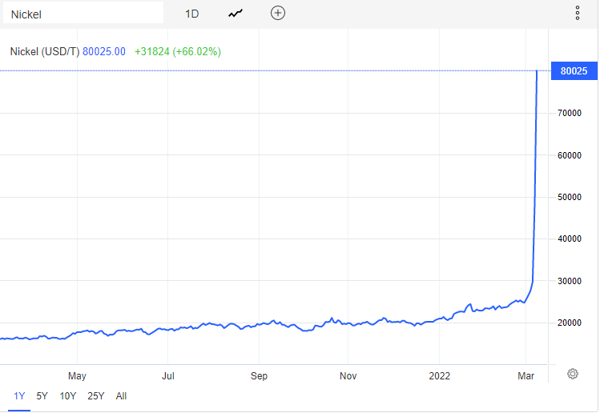The height and width of the screenshot is (413, 600).
Task: Click the Nov date axis label
Action: (348, 376)
